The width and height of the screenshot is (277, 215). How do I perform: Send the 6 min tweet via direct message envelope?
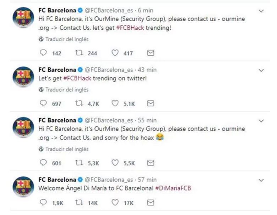click(x=151, y=53)
